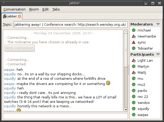Click Light Lan's away status icon
This screenshot has width=164, height=122.
coord(134,60)
